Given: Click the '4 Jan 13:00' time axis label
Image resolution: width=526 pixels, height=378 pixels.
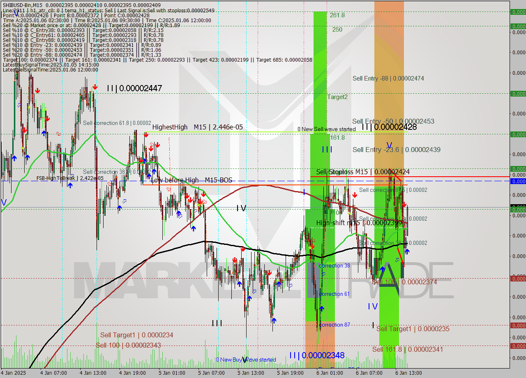Looking at the screenshot, I should tap(93, 373).
